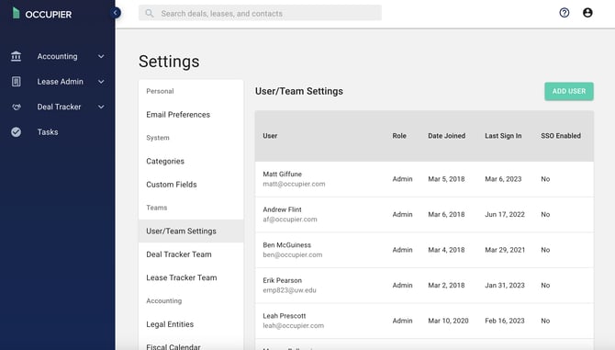
Task: Select the Leah Prescott user row
Action: [x=424, y=321]
